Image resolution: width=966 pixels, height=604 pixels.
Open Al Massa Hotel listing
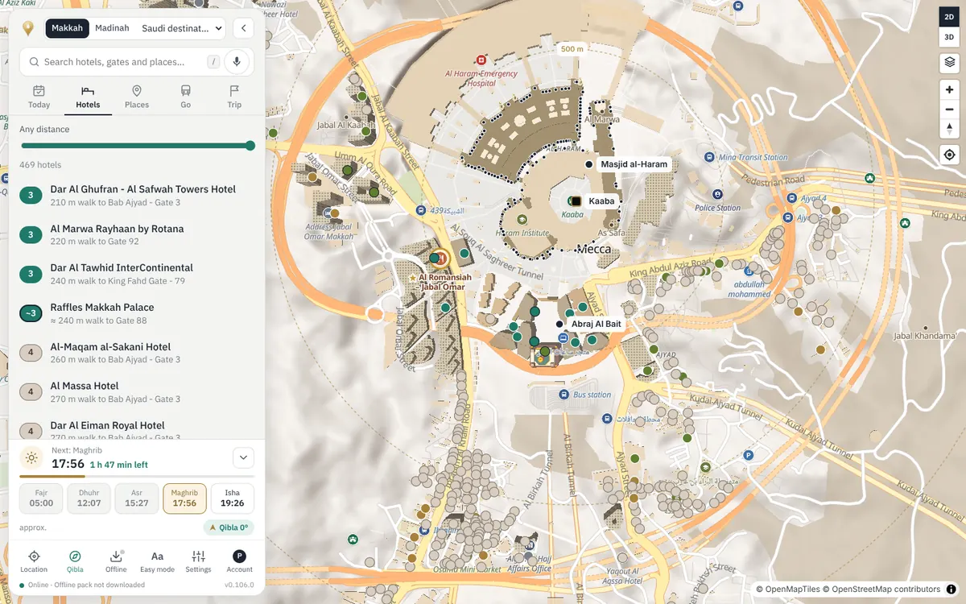pos(137,392)
